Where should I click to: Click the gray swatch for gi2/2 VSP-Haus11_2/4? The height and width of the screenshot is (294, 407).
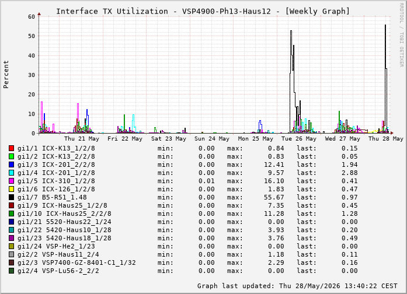click(x=11, y=254)
